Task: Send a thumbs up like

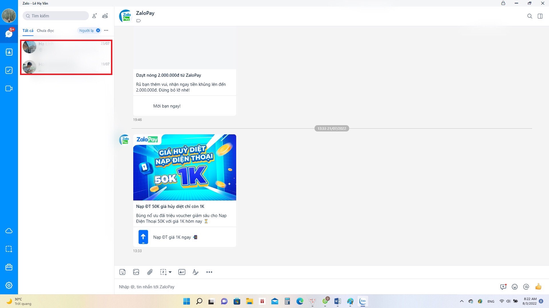Action: tap(538, 286)
